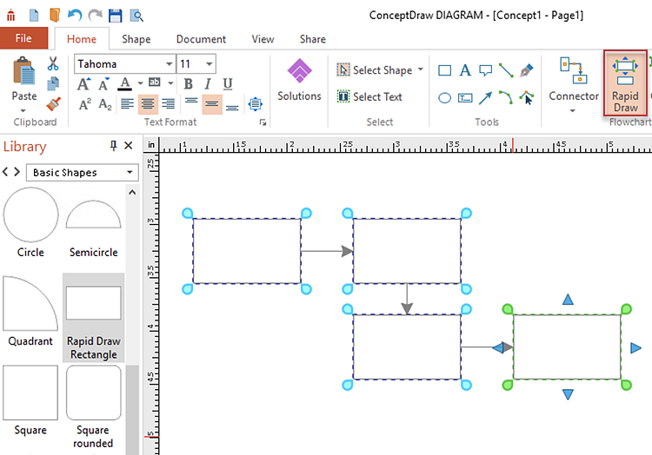The width and height of the screenshot is (652, 455).
Task: Align text left
Action: (x=127, y=104)
